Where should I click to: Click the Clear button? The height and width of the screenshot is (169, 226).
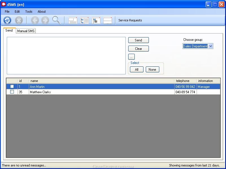(138, 48)
